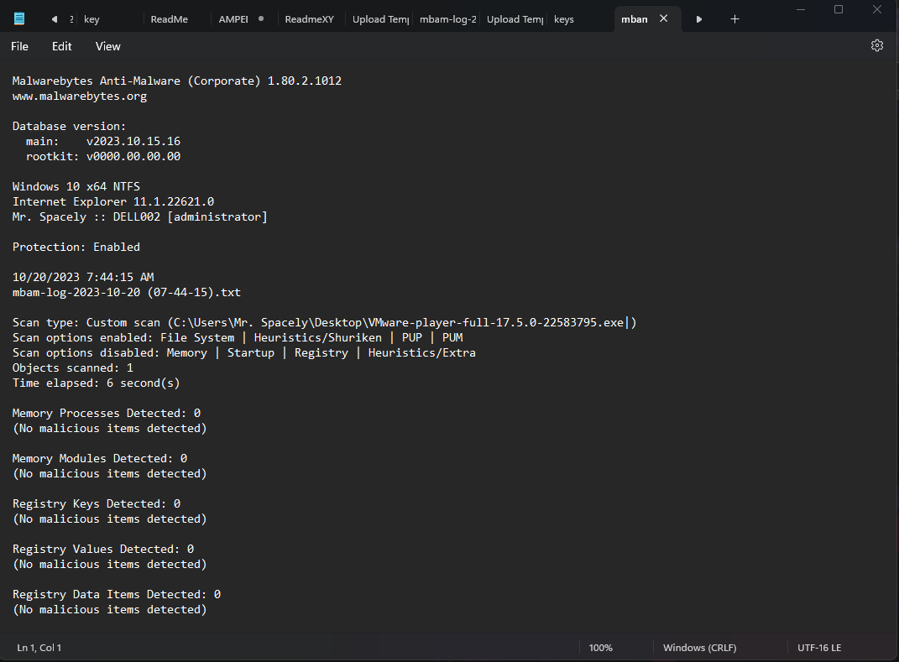Close the active mban tab
This screenshot has height=662, width=899.
tap(663, 18)
